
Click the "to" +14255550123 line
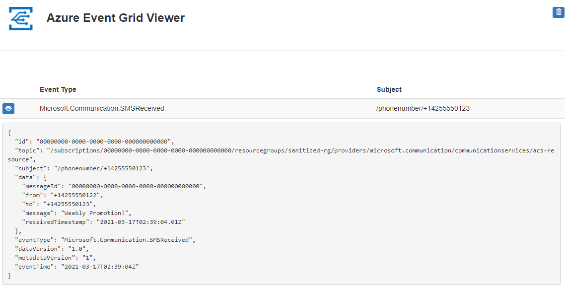[x=59, y=204]
